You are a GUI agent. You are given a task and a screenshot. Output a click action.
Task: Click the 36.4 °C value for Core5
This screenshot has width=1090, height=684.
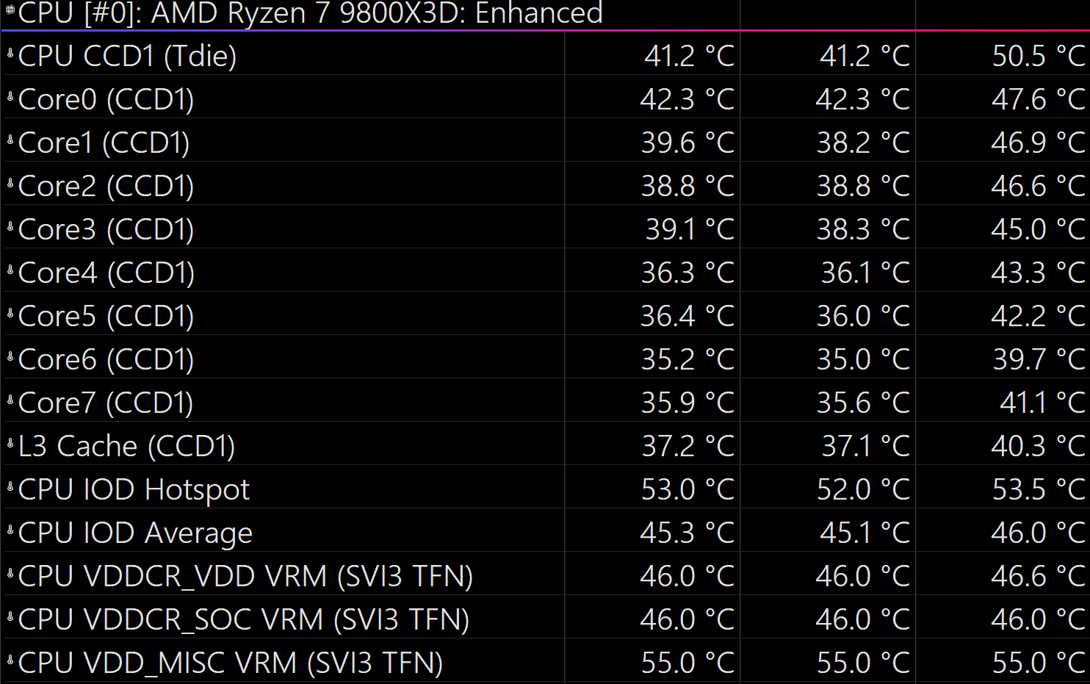[687, 317]
